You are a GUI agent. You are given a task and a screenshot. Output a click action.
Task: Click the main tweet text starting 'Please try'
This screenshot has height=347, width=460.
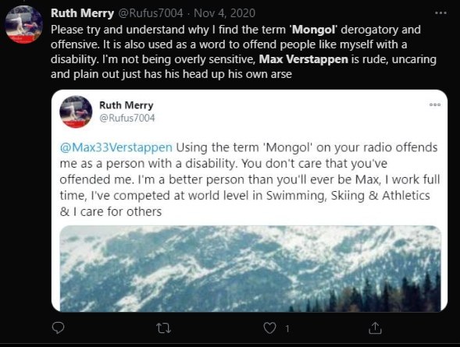pyautogui.click(x=244, y=51)
